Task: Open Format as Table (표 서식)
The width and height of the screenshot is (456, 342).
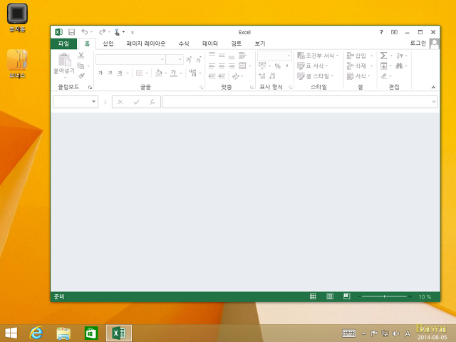Action: point(313,66)
